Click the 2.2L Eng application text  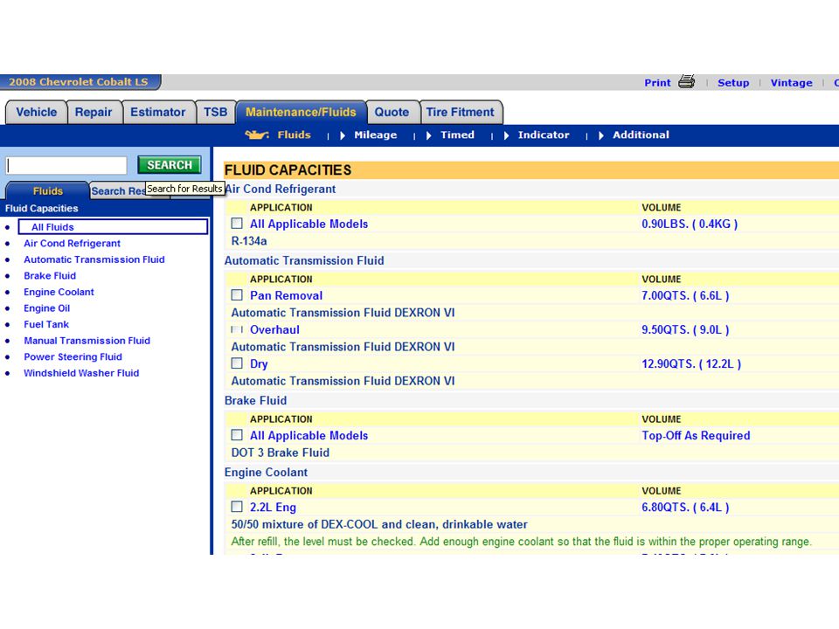point(273,507)
